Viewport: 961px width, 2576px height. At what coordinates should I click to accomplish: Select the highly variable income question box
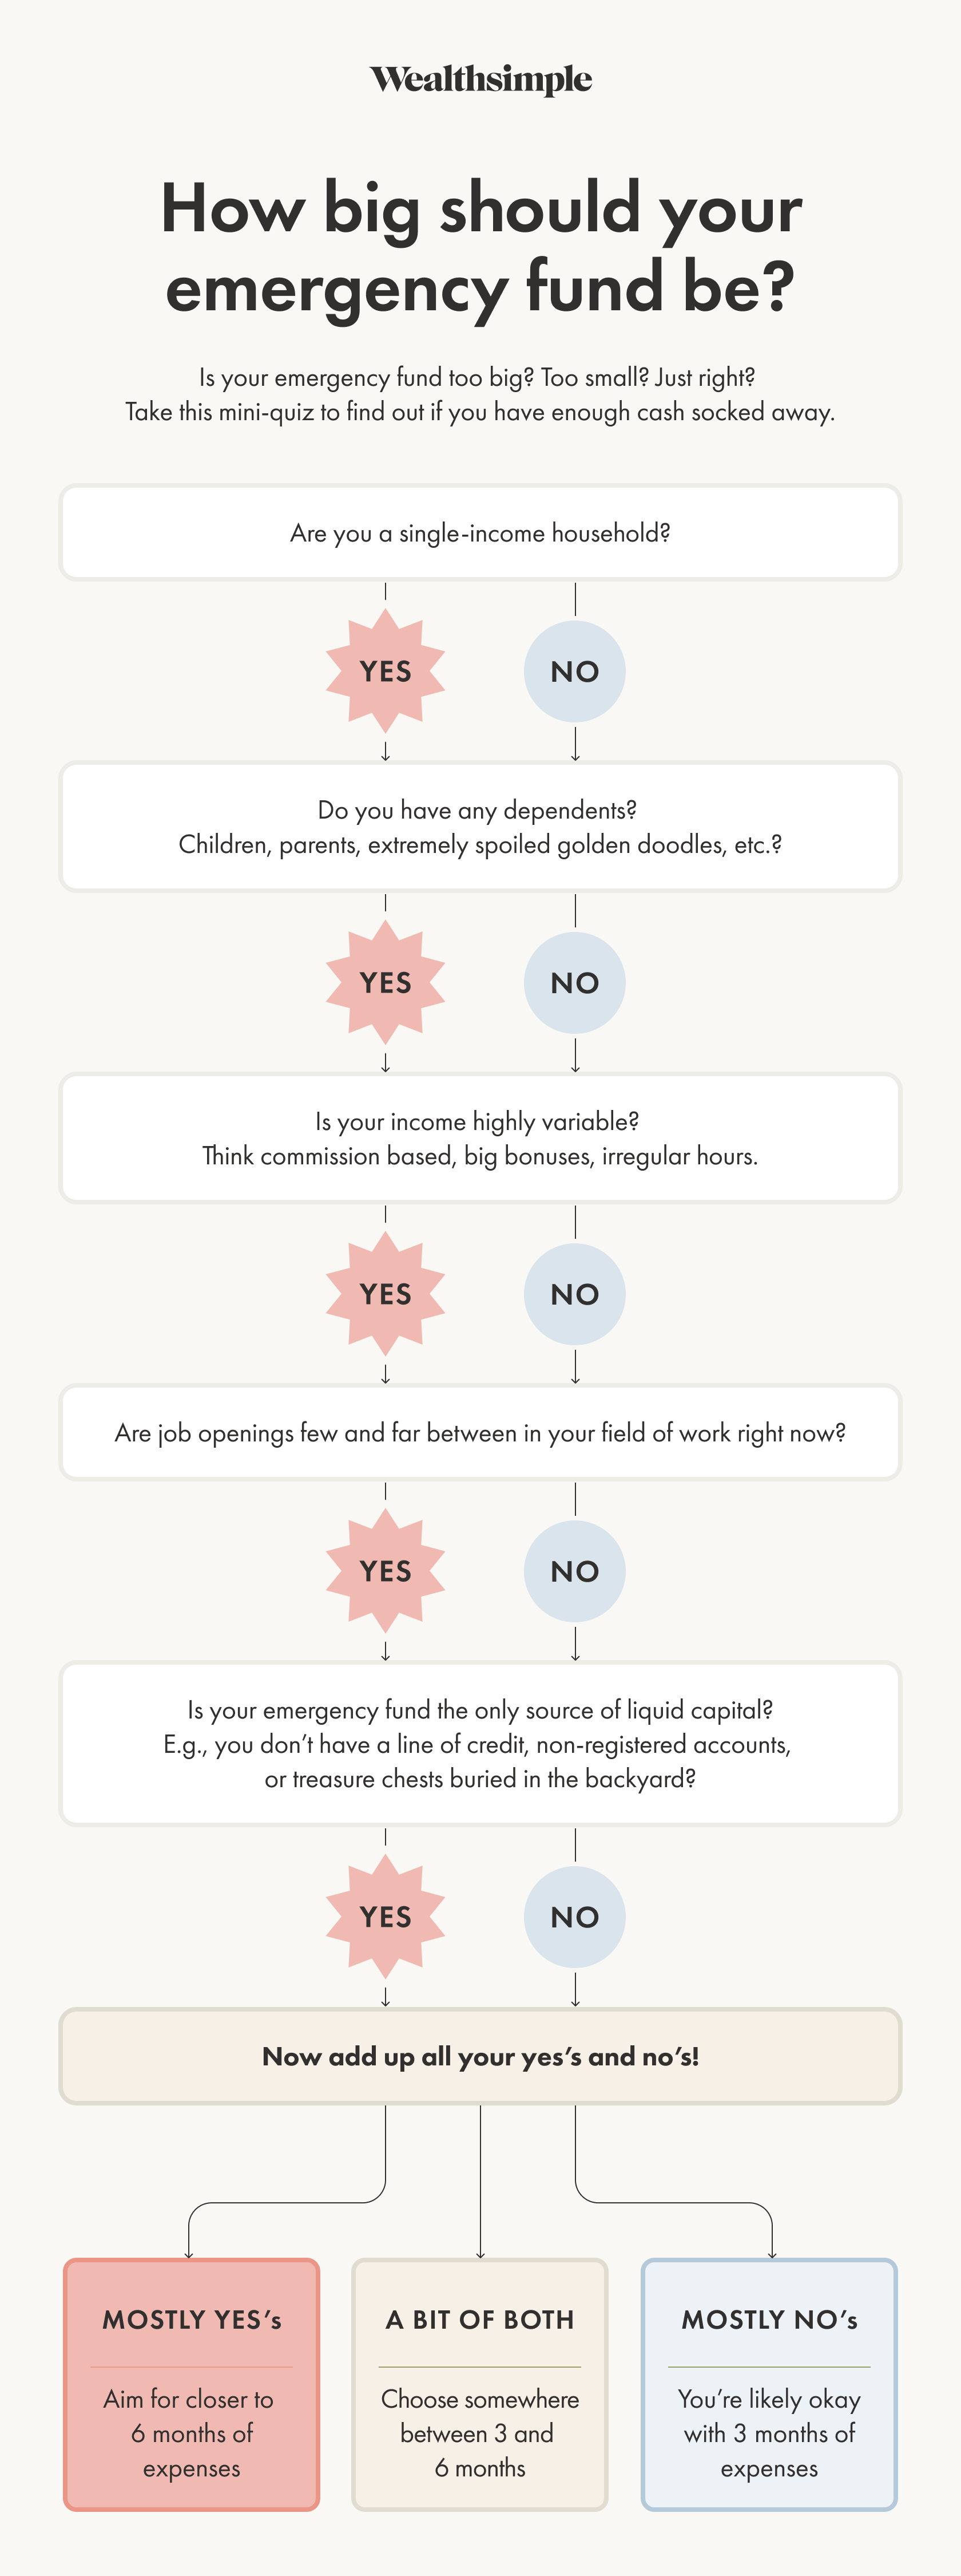pos(480,1138)
